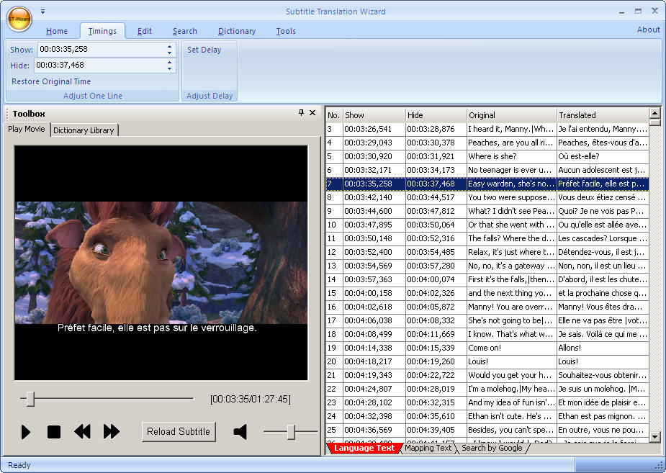Fast forward the movie preview
The height and width of the screenshot is (473, 666).
[x=112, y=432]
